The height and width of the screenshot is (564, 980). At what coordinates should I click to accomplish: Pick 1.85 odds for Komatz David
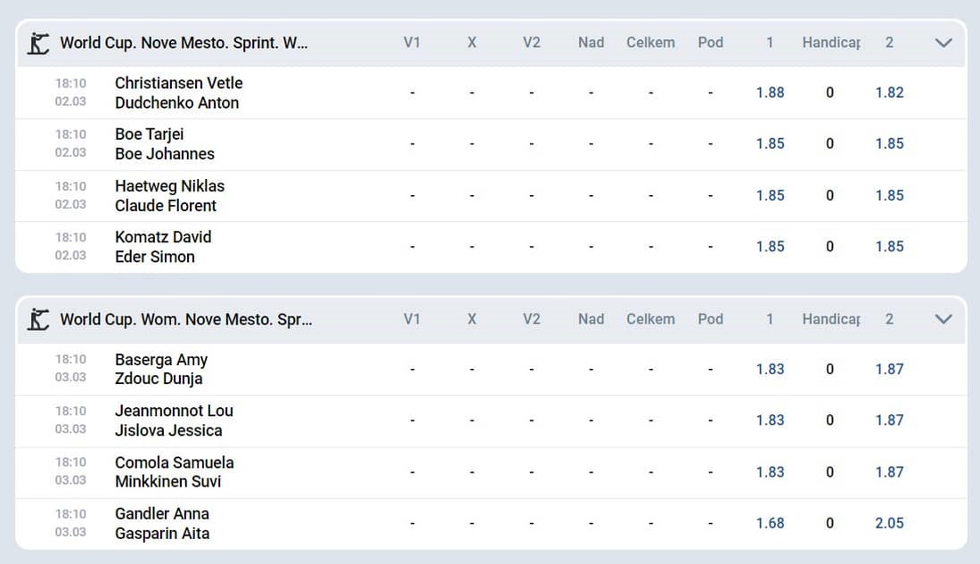click(x=770, y=247)
